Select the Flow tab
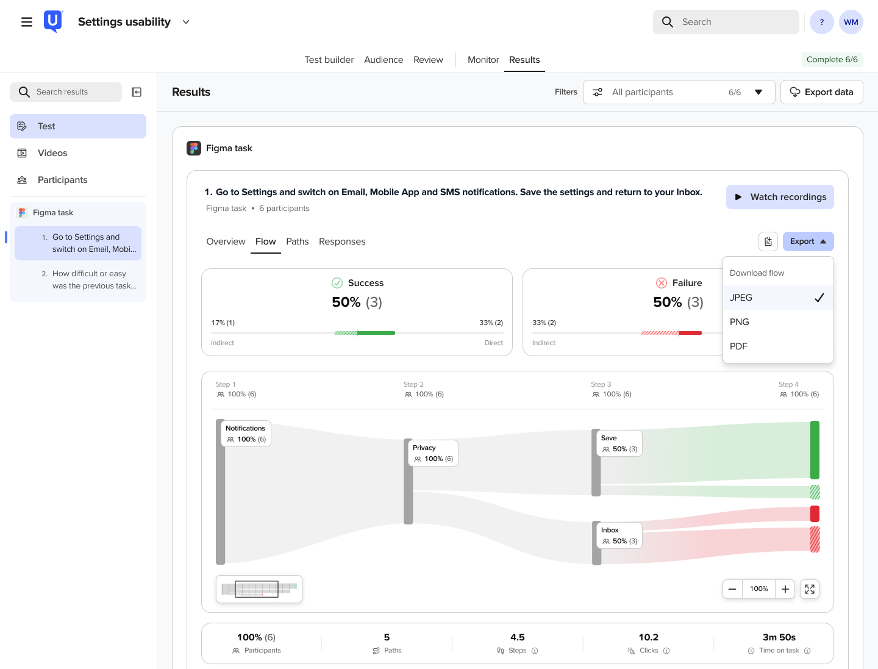 coord(266,241)
